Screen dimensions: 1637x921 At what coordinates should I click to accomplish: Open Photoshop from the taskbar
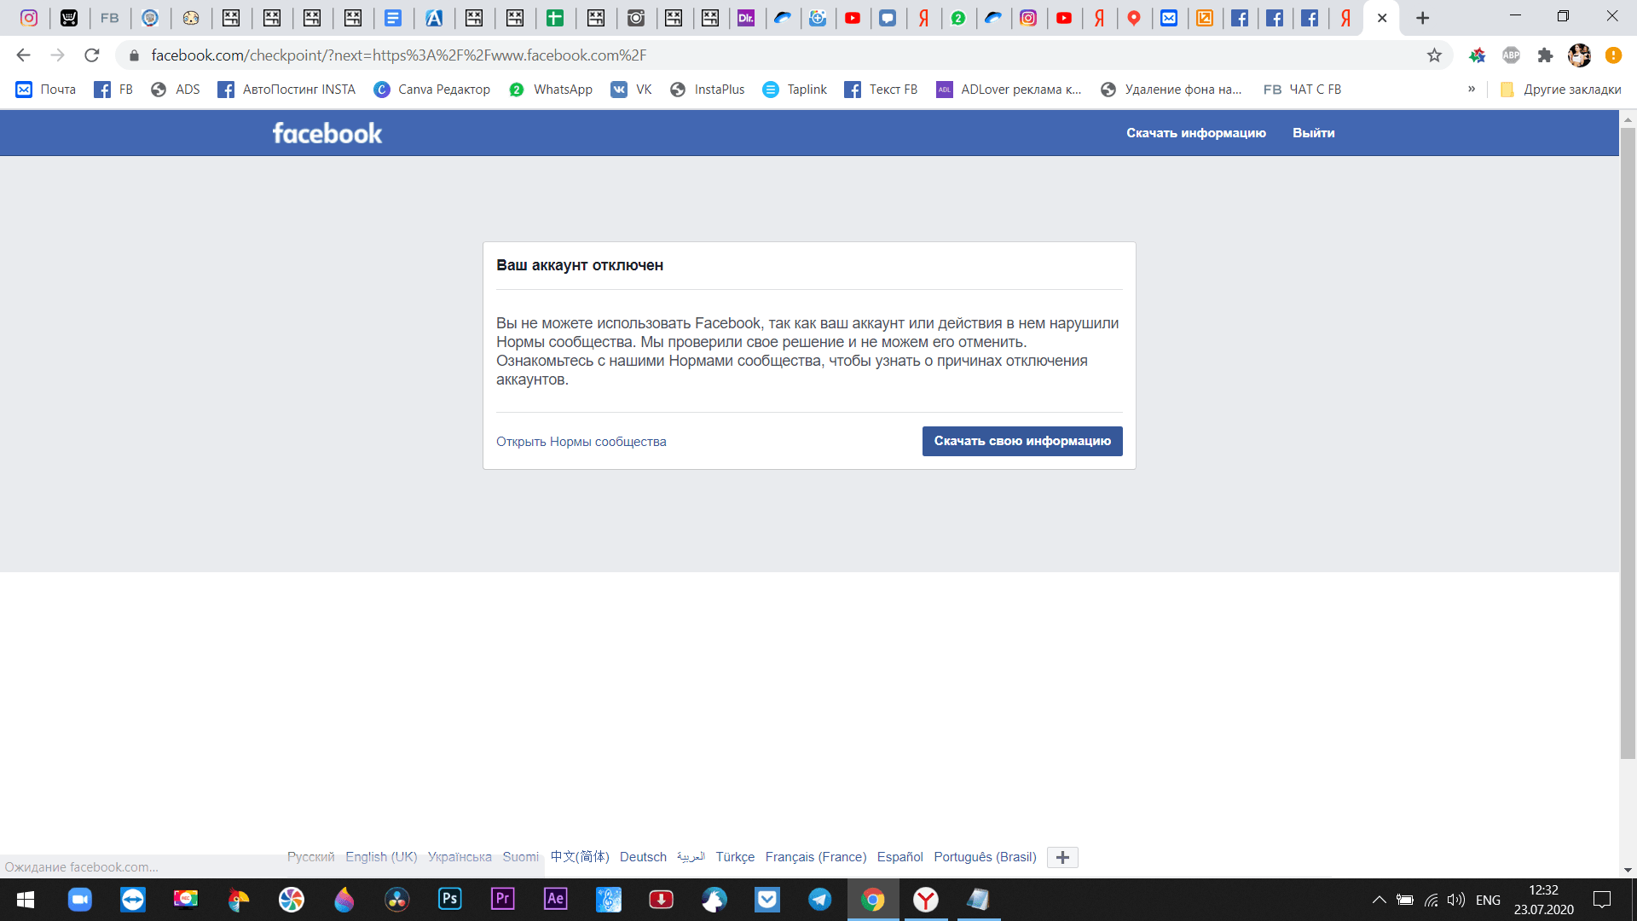click(449, 900)
